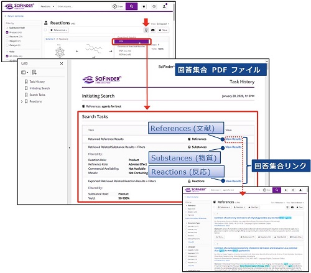Open the Draw button in the References window
The image size is (311, 273).
click(x=267, y=190)
